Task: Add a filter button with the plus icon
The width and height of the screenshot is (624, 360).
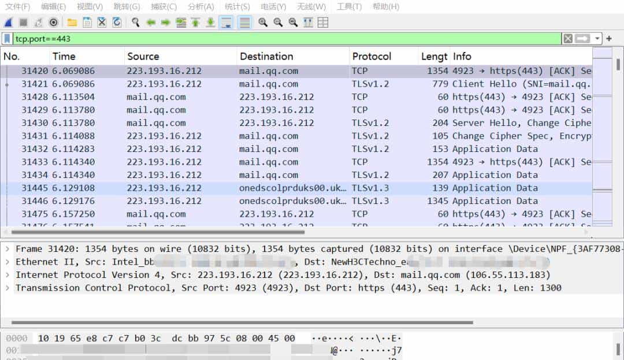Action: [609, 39]
